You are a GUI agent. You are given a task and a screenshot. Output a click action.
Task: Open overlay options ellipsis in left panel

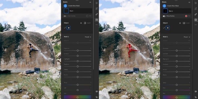tap(90, 16)
